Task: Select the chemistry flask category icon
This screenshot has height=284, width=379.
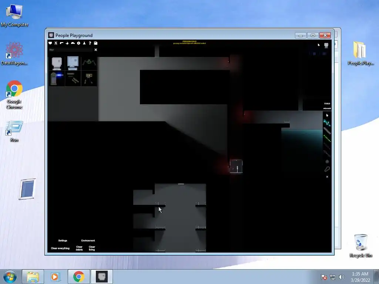Action: 84,43
